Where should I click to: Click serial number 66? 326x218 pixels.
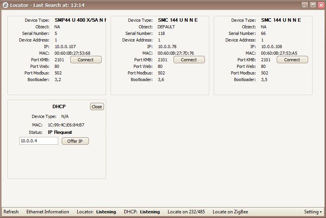click(x=263, y=33)
